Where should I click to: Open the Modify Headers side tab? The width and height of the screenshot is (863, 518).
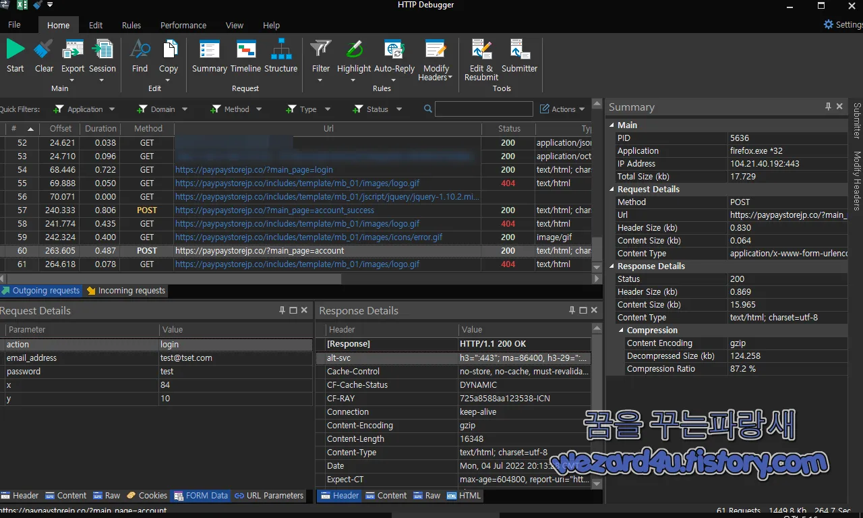pos(857,181)
